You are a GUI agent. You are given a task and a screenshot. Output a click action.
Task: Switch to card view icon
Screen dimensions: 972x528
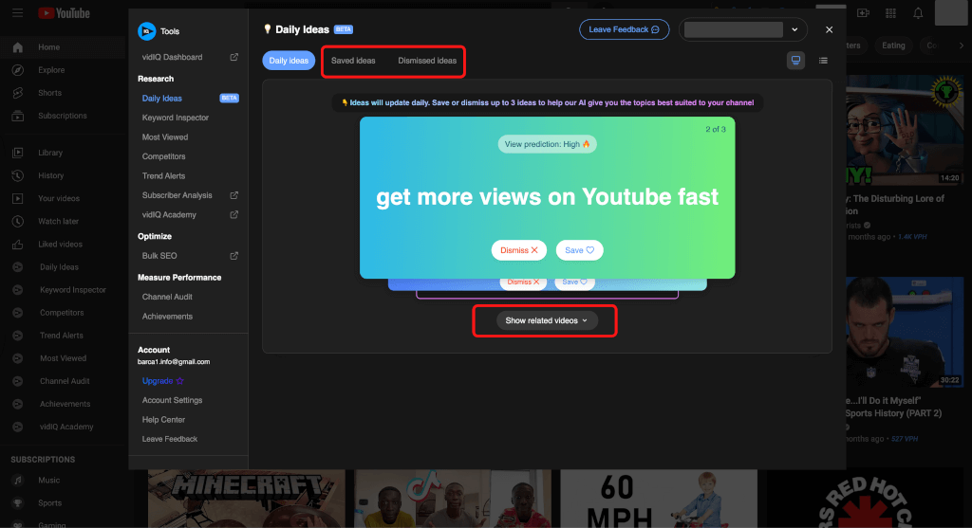click(x=795, y=61)
